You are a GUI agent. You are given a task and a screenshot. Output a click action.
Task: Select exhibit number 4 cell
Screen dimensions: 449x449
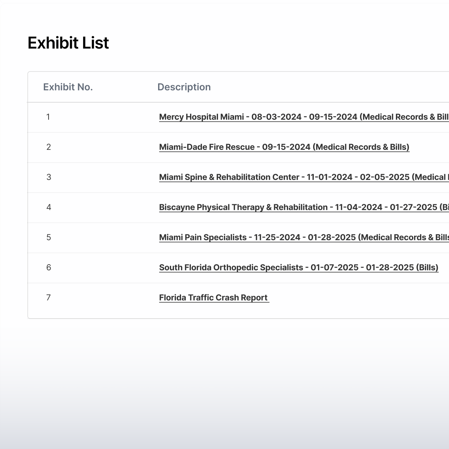[49, 207]
